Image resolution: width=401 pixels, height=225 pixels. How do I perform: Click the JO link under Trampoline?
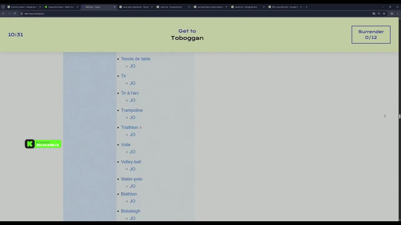click(x=133, y=117)
